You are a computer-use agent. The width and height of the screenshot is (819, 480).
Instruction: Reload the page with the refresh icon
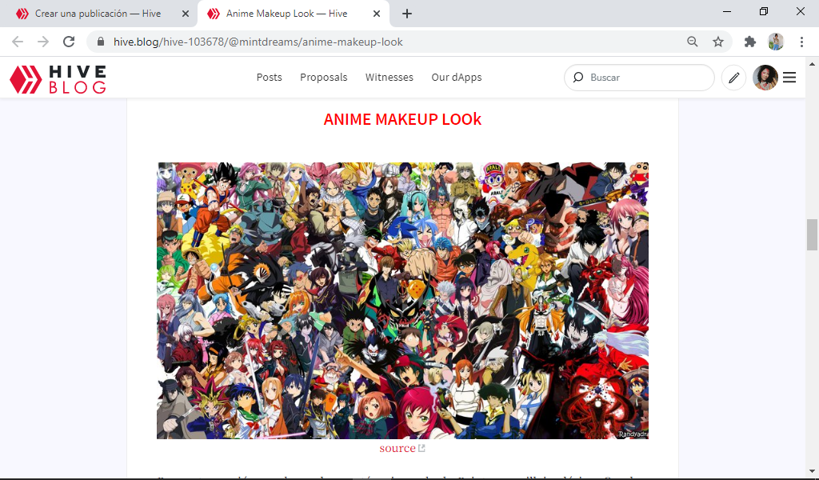point(69,42)
